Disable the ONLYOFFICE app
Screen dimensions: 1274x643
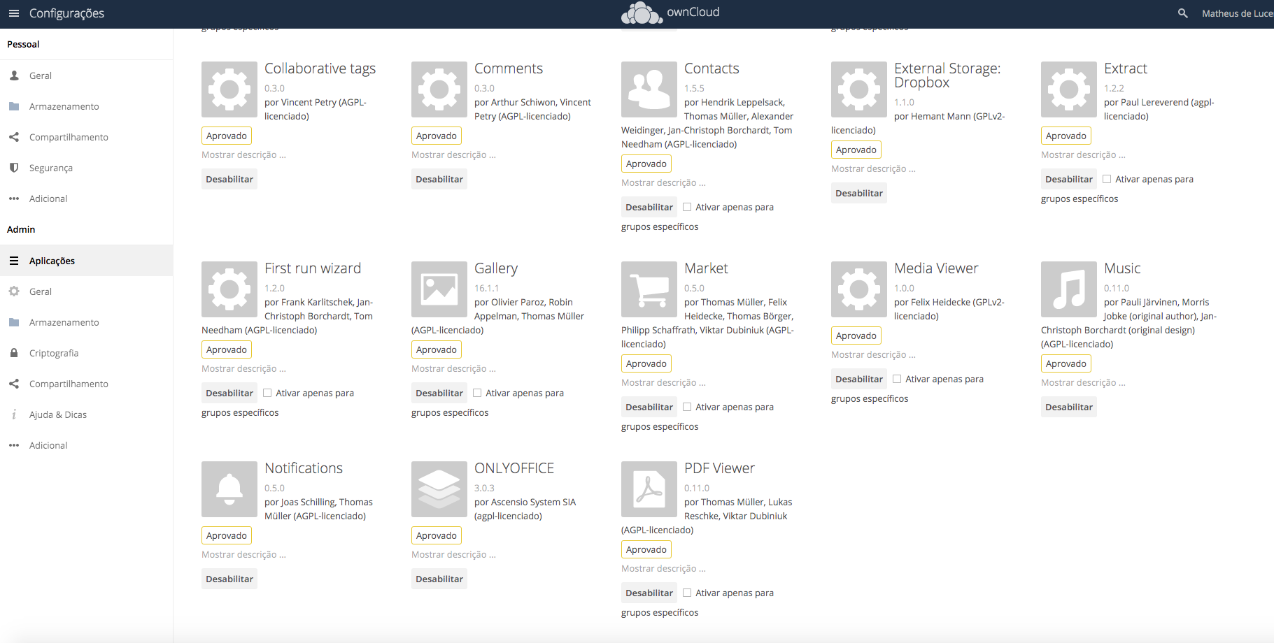[439, 579]
